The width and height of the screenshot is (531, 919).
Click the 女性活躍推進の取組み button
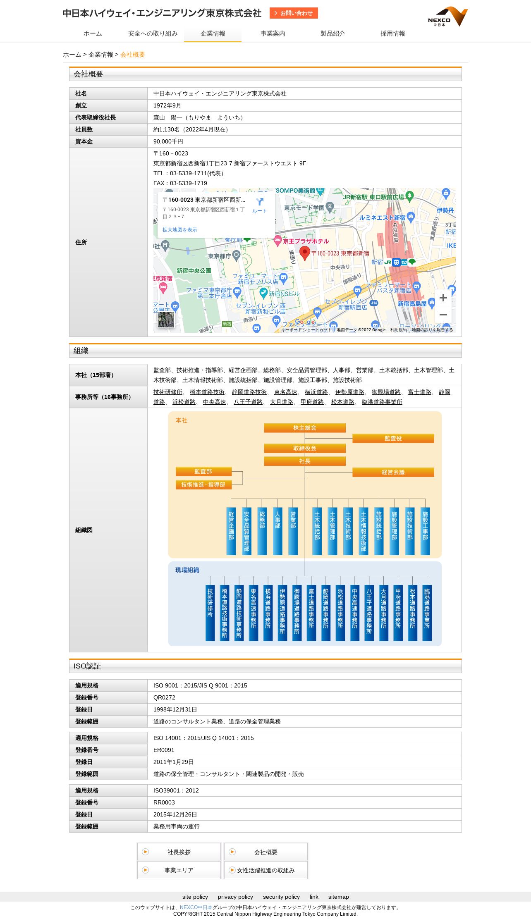pyautogui.click(x=266, y=870)
